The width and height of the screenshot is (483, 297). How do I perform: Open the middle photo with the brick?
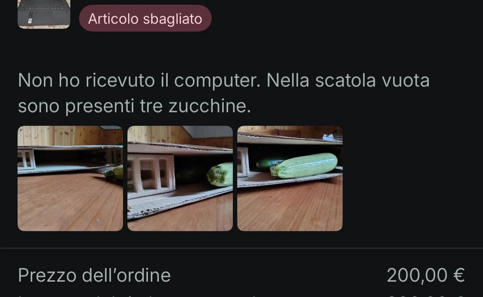tap(180, 178)
